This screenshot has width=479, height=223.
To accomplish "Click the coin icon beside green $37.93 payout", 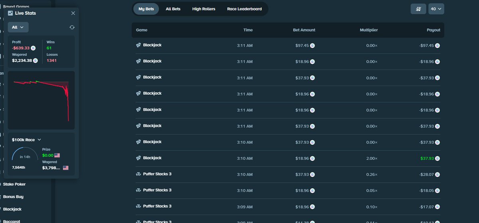I will [437, 158].
